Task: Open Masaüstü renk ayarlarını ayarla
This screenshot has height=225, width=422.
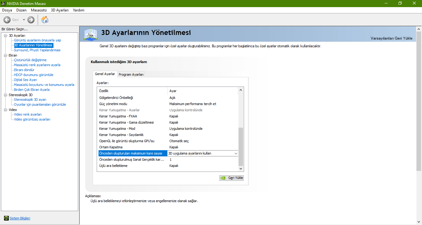Action: [x=37, y=65]
